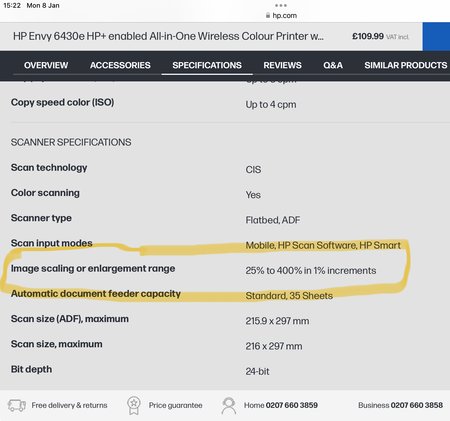The height and width of the screenshot is (421, 450).
Task: Click the £109.99 price label
Action: (368, 36)
